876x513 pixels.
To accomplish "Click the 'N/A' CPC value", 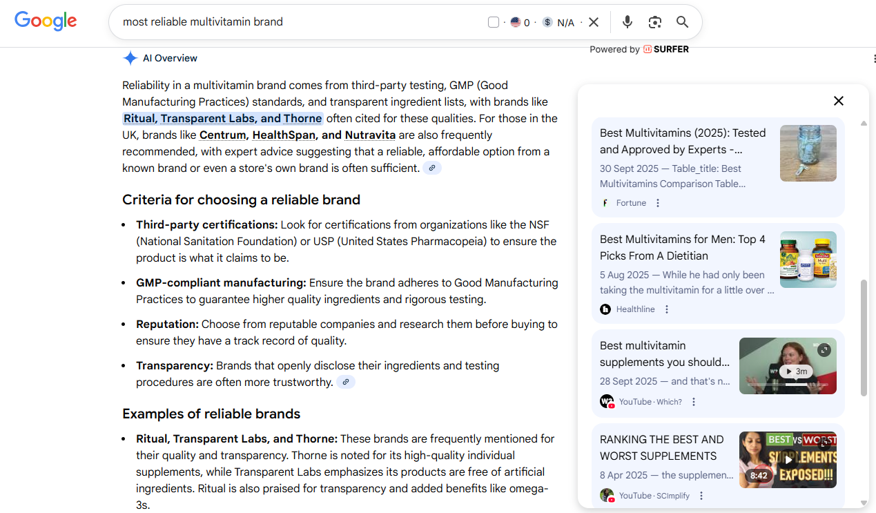I will (565, 22).
